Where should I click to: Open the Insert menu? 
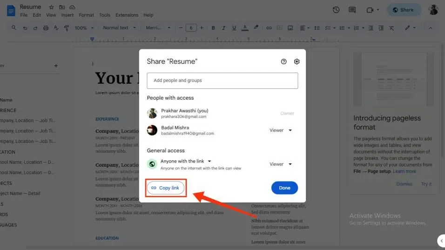click(67, 15)
